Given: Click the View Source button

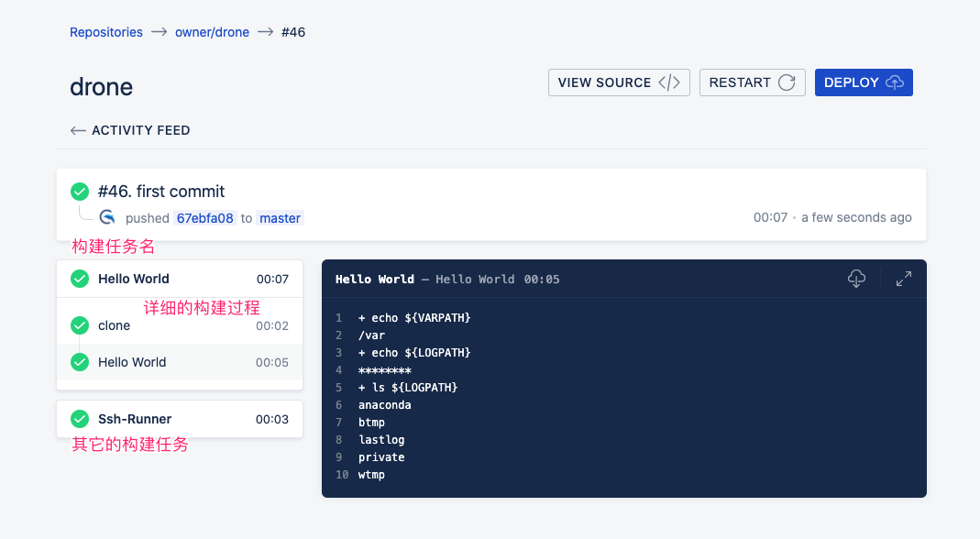Looking at the screenshot, I should click(619, 82).
